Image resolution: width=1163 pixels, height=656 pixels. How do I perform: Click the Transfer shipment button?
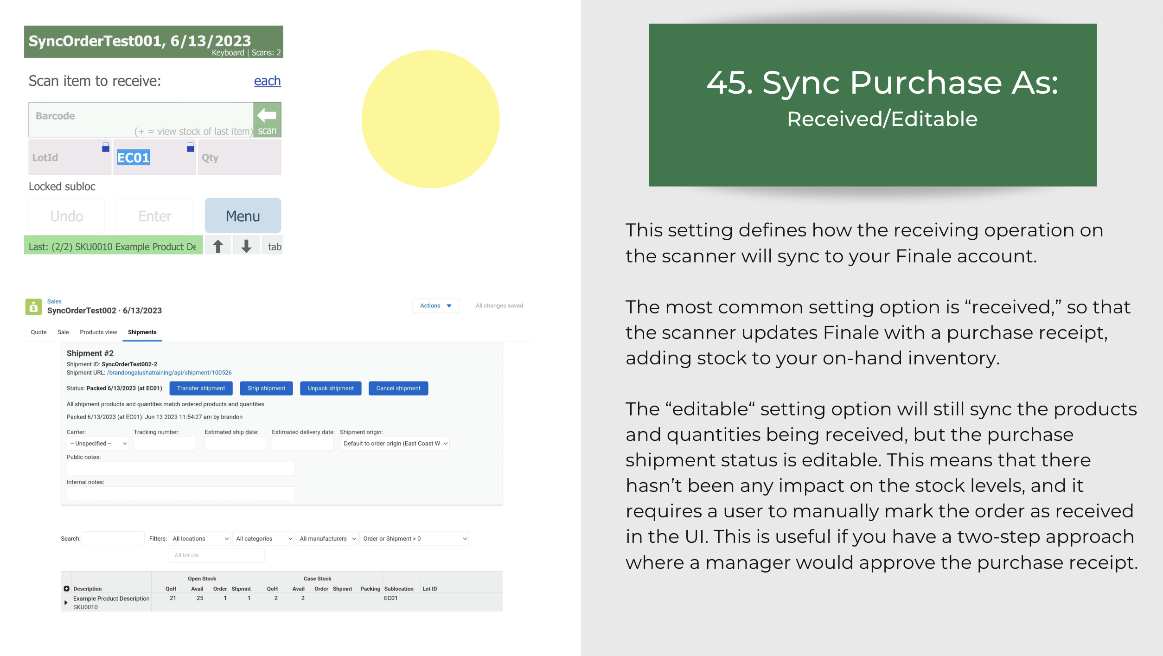coord(201,388)
